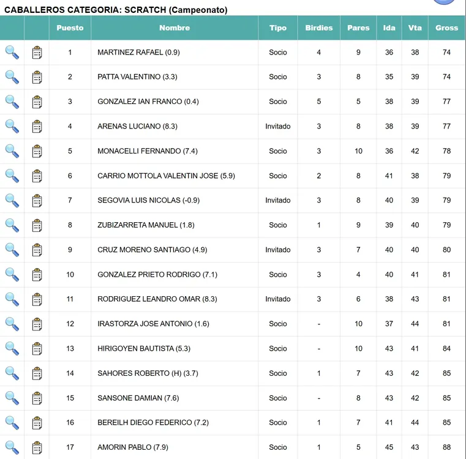Screen dimensions: 466x459
Task: Open scorecard icon for Patta Valentino
Action: [x=37, y=77]
